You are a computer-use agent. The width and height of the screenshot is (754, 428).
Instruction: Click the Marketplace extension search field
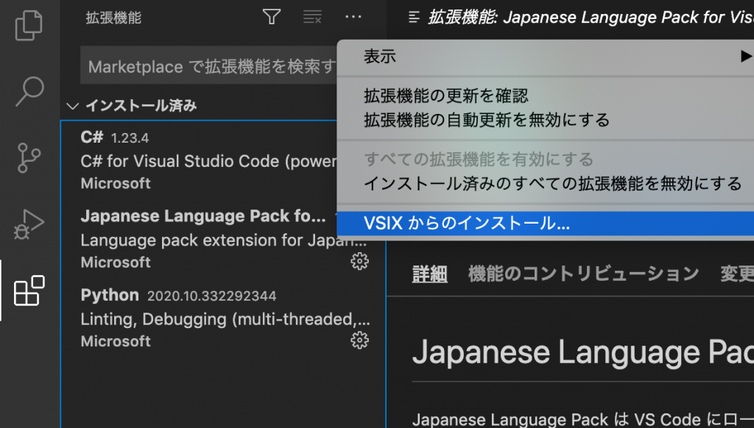click(x=209, y=66)
